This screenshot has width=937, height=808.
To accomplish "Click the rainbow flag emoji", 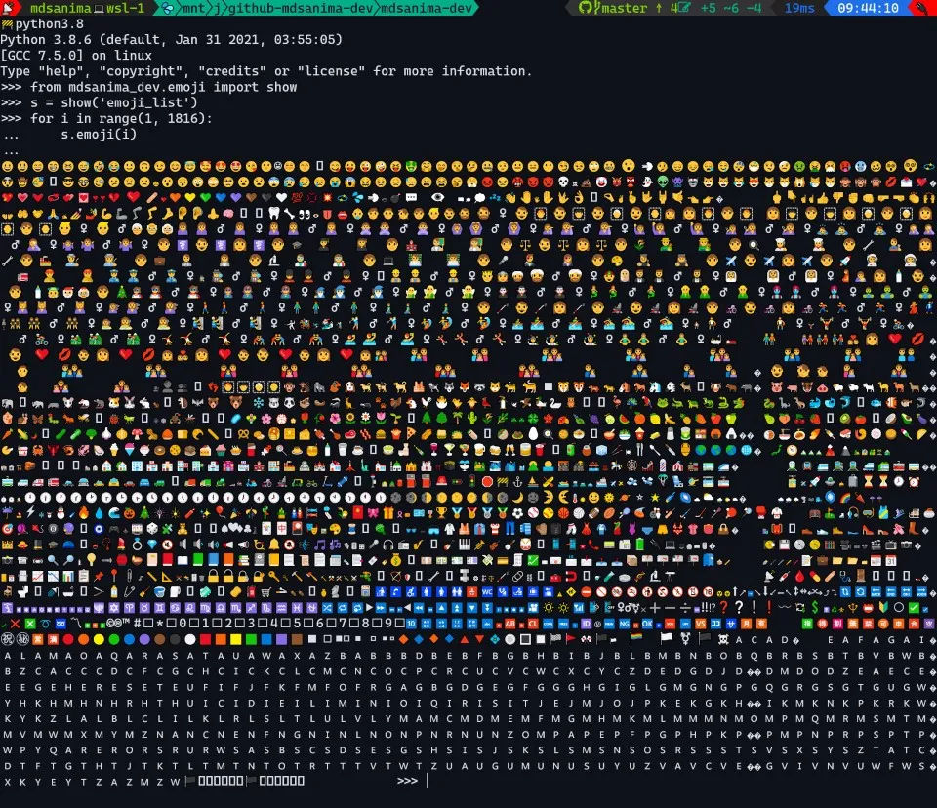I will point(635,638).
